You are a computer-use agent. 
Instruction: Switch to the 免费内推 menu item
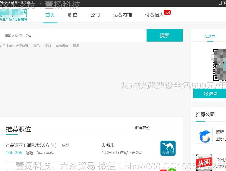click(x=122, y=15)
